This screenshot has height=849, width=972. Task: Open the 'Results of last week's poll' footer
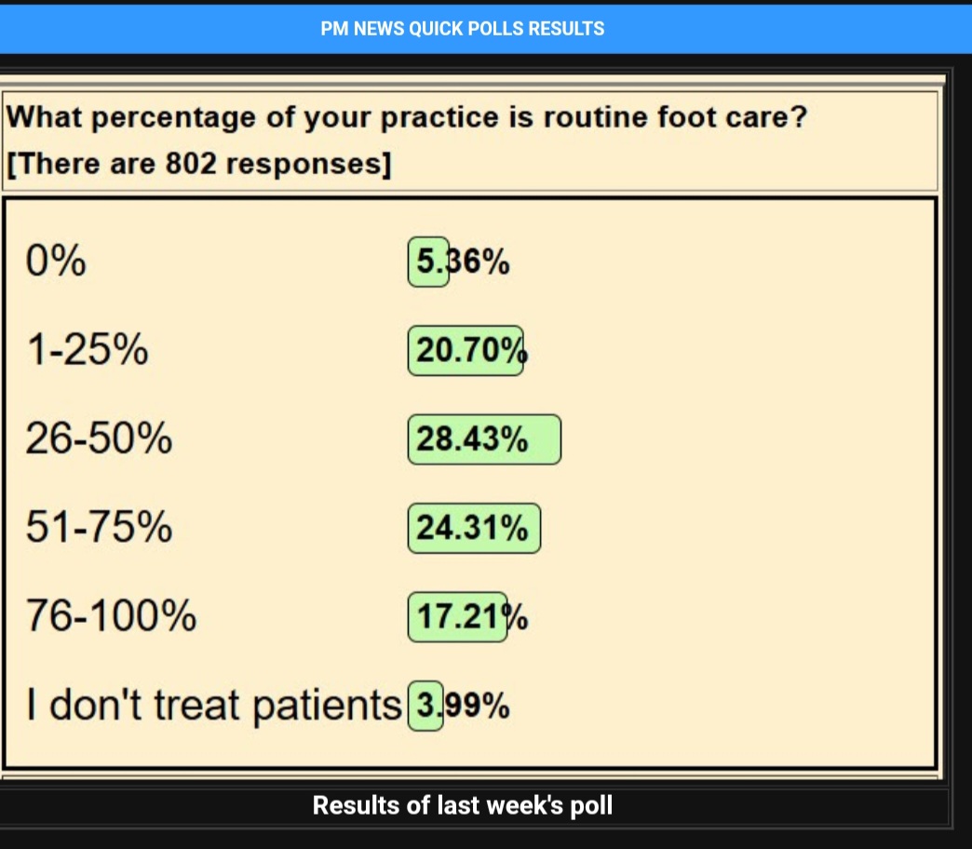tap(463, 805)
